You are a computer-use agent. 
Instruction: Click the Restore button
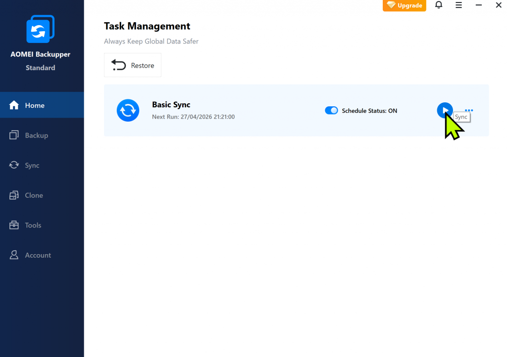tap(132, 65)
